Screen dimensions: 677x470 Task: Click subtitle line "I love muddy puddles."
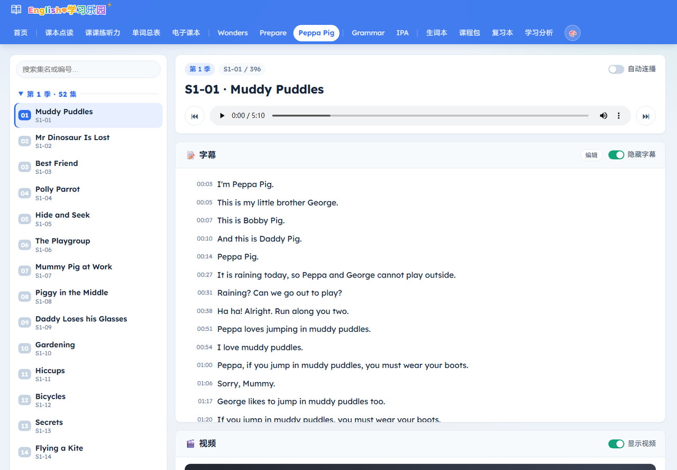(260, 347)
